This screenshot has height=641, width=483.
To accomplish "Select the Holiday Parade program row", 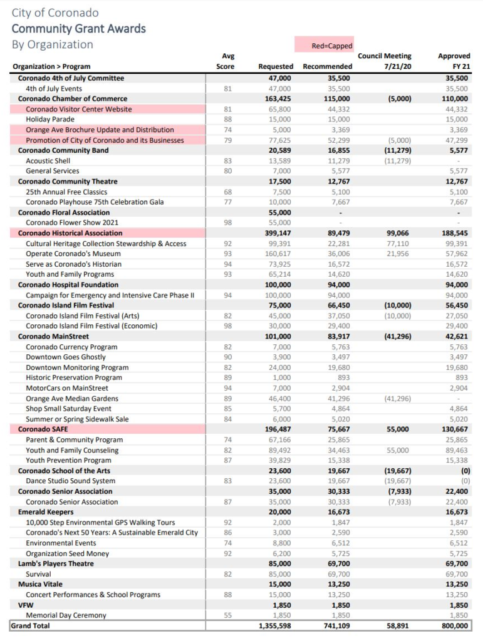I will pos(50,120).
